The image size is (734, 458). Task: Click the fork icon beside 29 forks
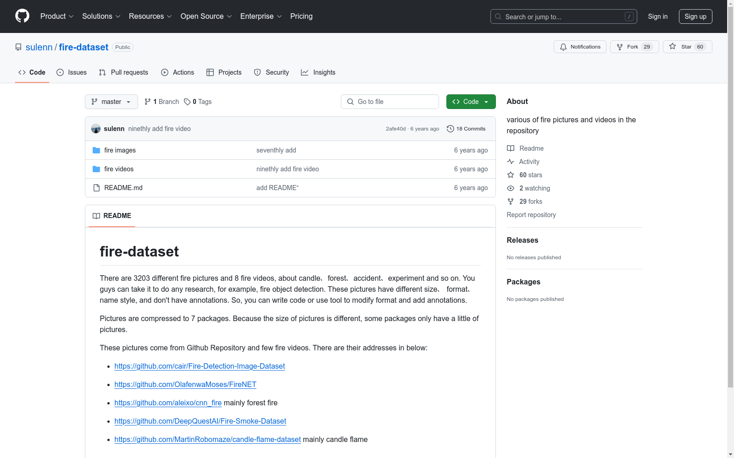click(x=511, y=202)
